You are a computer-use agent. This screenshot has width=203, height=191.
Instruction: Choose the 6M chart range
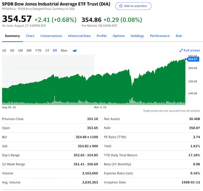tap(29, 51)
